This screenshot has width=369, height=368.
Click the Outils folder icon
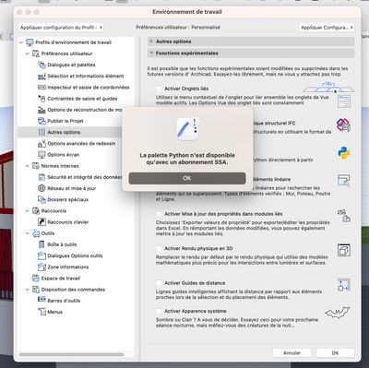[36, 233]
